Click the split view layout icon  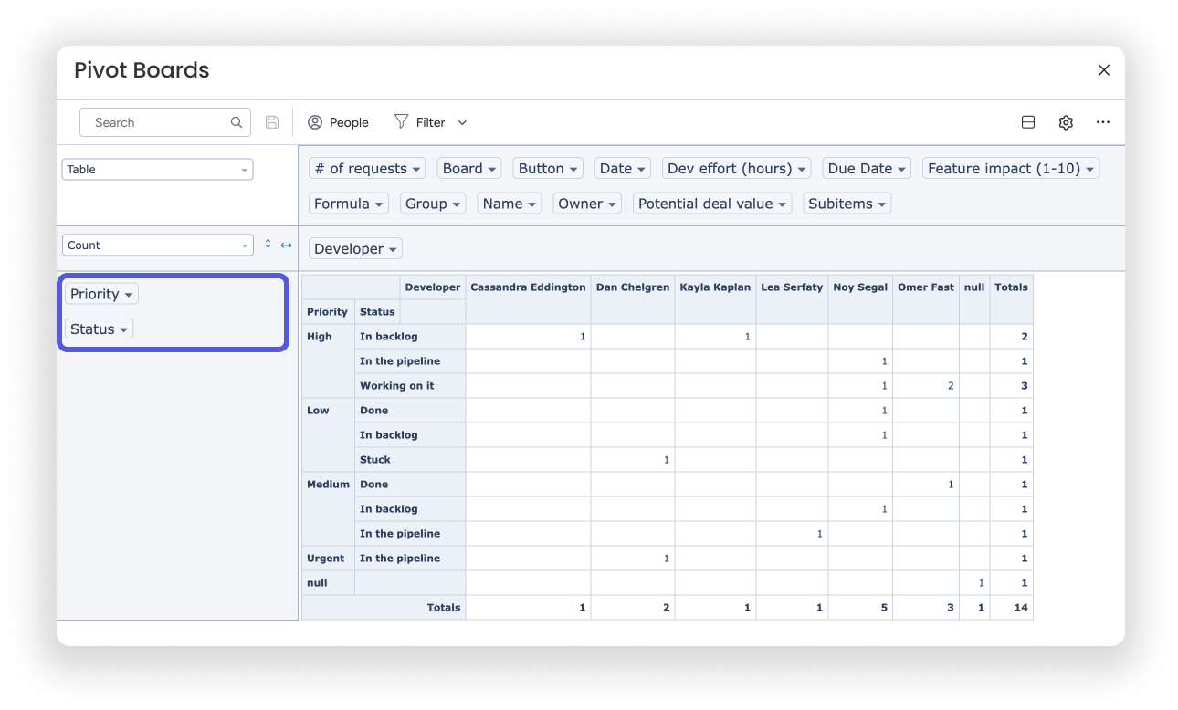point(1028,122)
